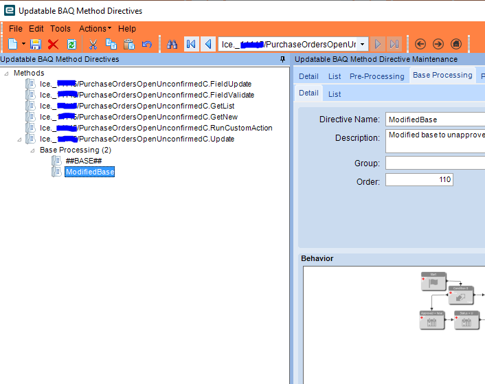Click the last record navigation icon

click(394, 44)
